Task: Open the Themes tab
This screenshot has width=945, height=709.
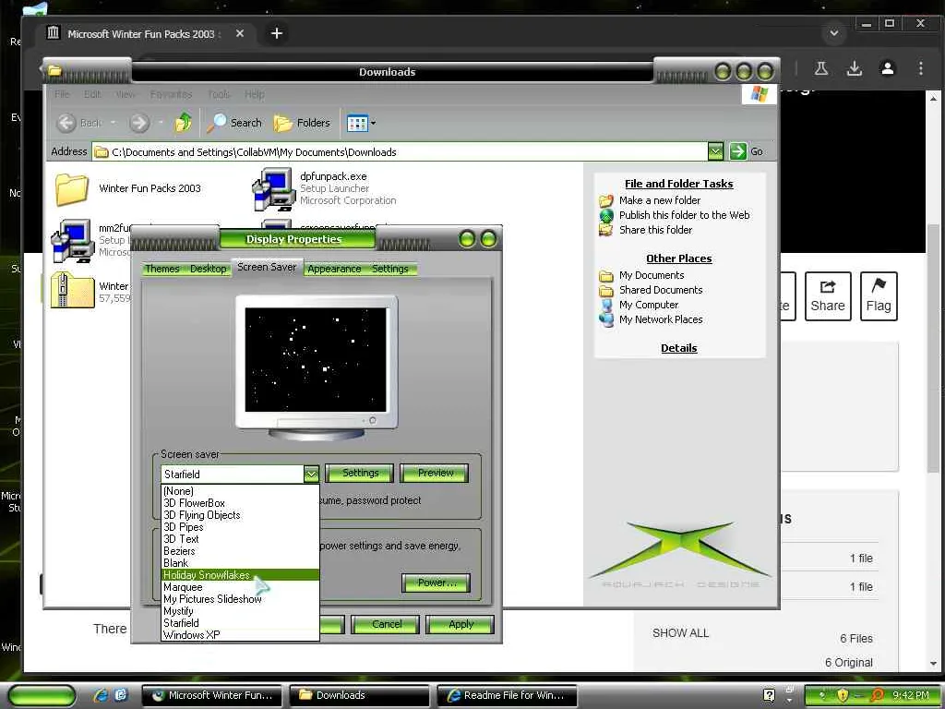Action: [162, 269]
